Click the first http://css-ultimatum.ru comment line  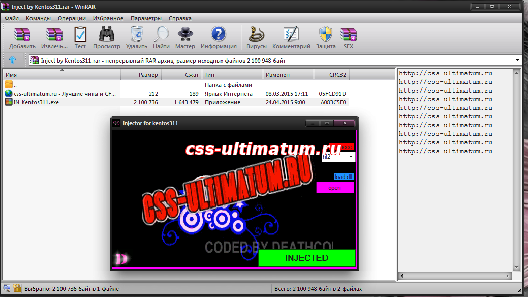(446, 73)
